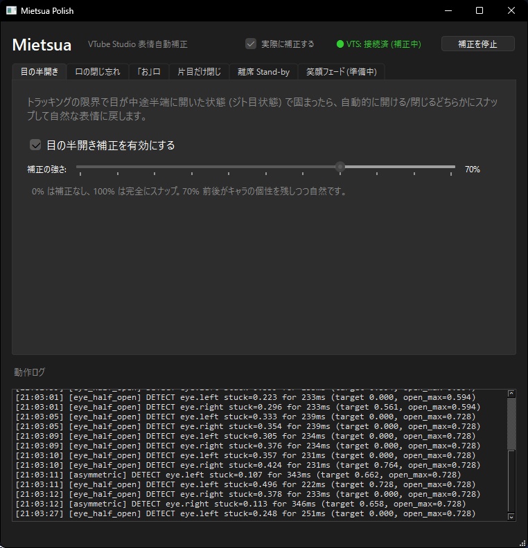Click the log scrollbar up arrow
This screenshot has height=548, width=528.
511,394
